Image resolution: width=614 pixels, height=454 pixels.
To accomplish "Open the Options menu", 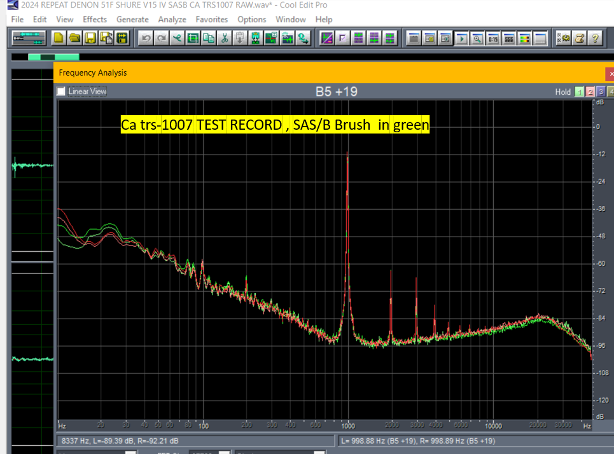I will click(x=252, y=20).
